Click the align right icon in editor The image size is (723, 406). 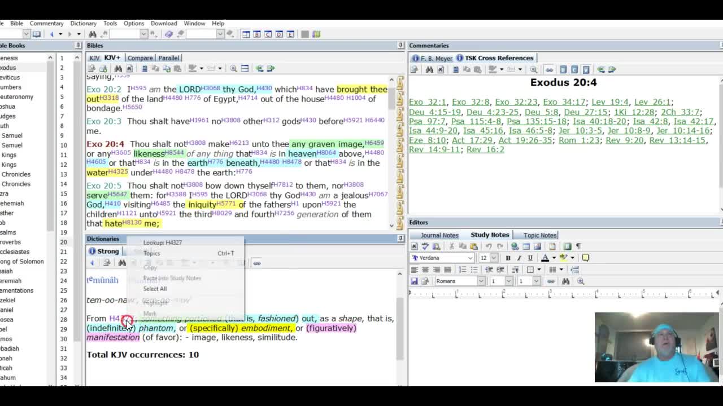[x=436, y=270]
